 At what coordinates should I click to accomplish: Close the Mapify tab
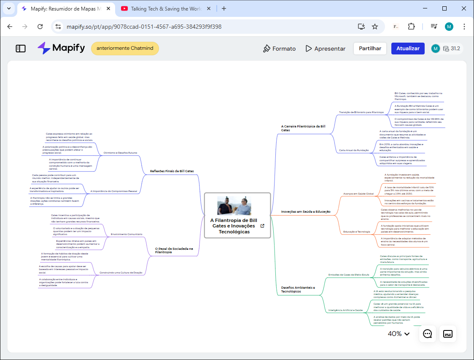(108, 9)
